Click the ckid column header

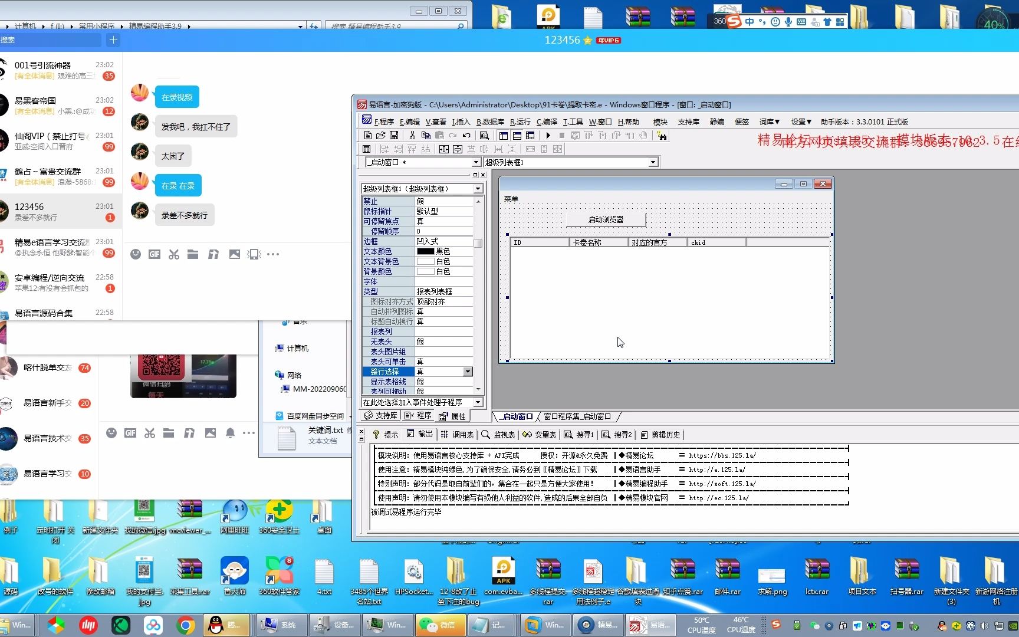[716, 242]
